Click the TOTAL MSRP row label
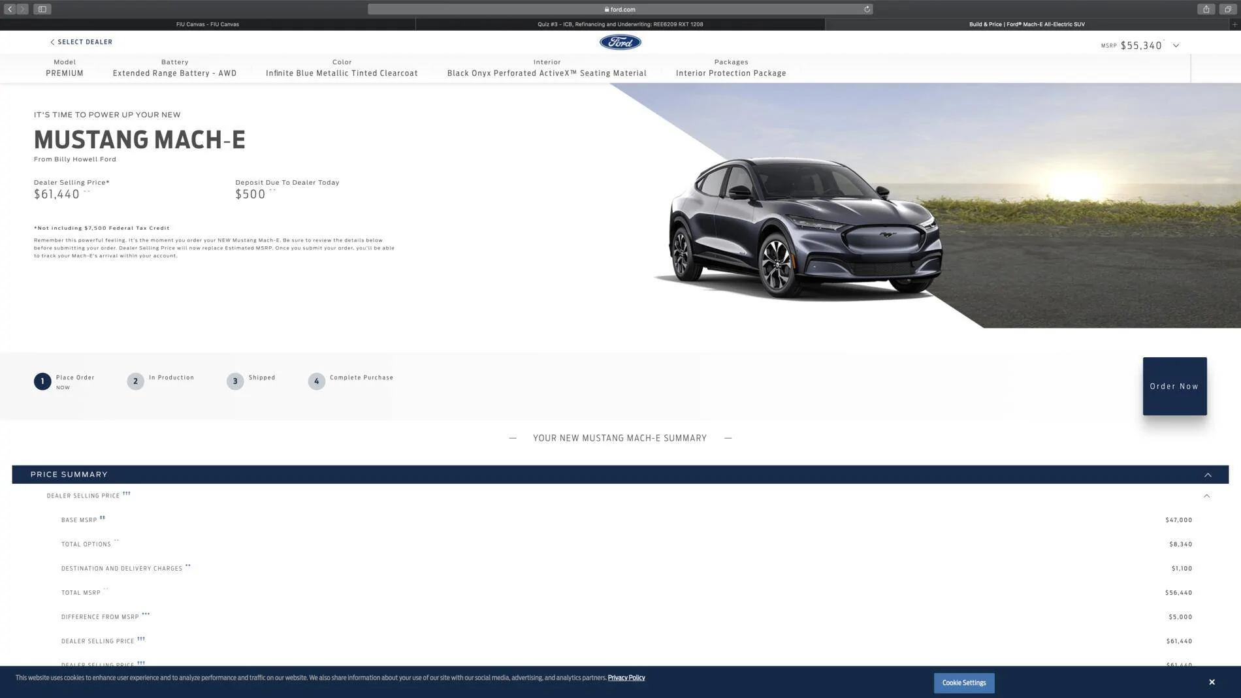 (x=81, y=593)
